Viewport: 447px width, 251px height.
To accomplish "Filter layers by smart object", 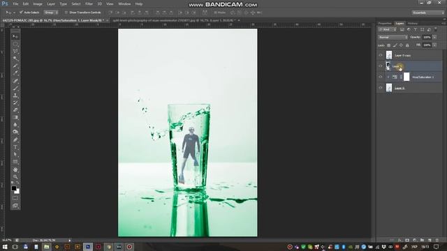I will point(429,29).
